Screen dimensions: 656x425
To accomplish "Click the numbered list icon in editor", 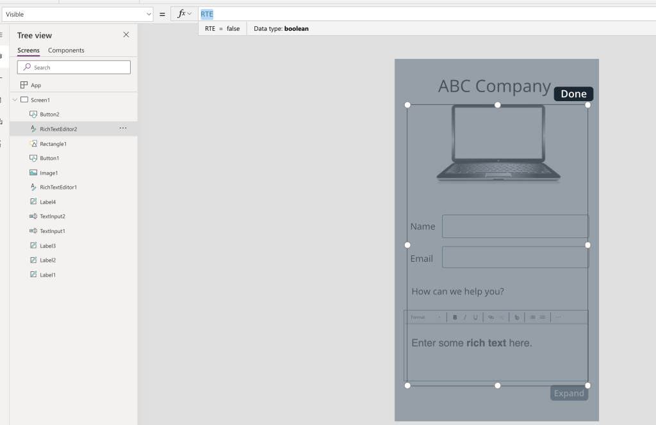I will [542, 317].
